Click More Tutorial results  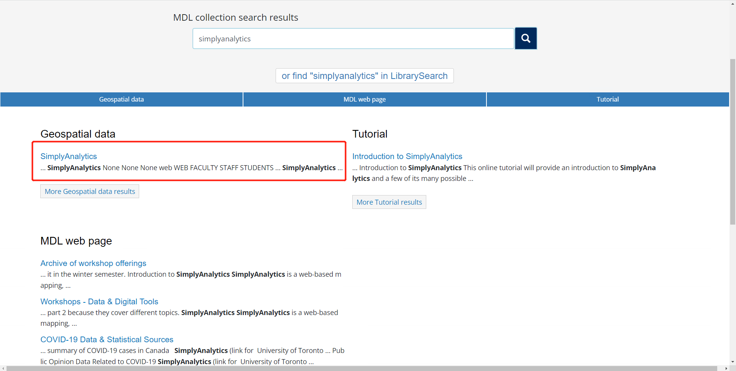389,202
